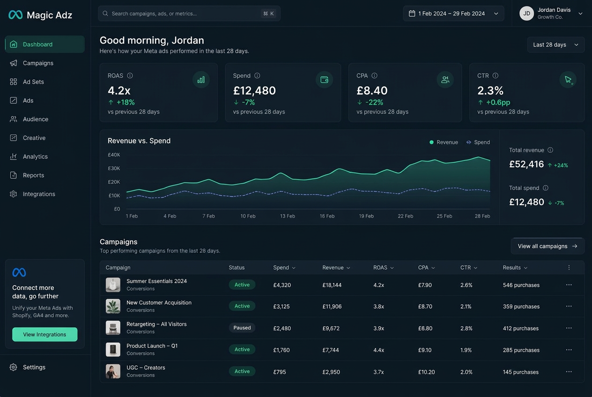Open the Reports sidebar item
The image size is (592, 397).
click(x=45, y=176)
